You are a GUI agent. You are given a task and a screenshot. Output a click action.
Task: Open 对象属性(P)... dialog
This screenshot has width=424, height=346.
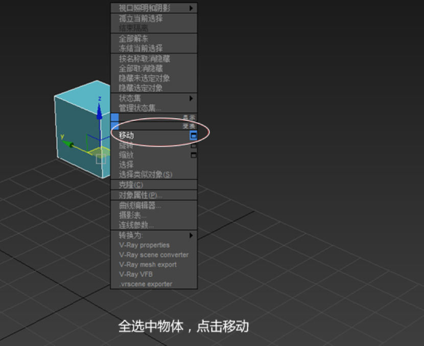140,195
